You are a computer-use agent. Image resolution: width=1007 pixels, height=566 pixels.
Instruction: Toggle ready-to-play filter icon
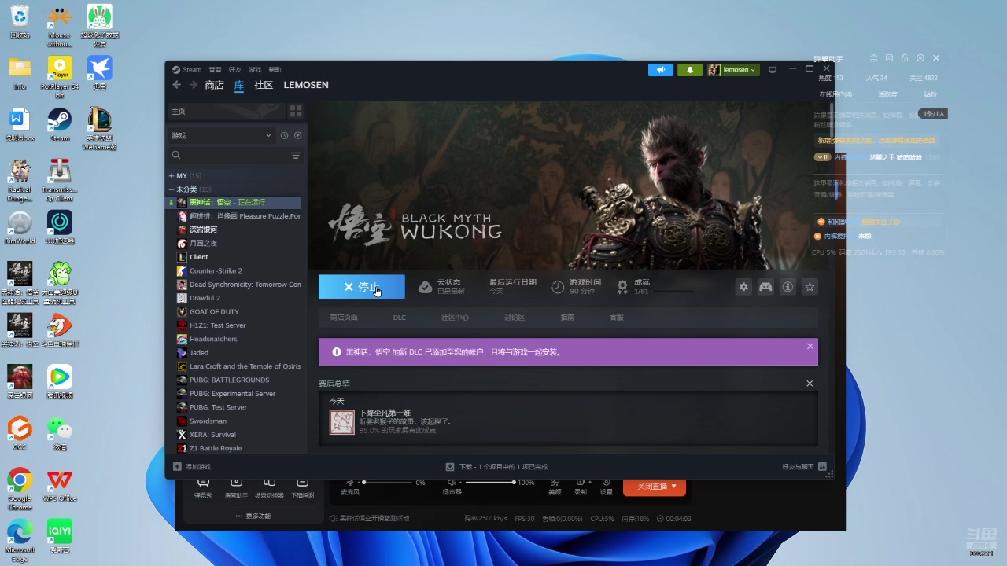[297, 135]
